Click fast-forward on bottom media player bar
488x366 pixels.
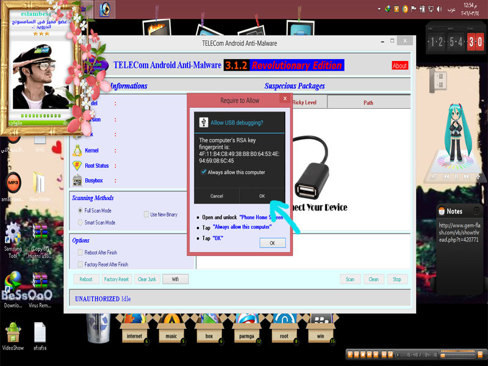[376, 354]
